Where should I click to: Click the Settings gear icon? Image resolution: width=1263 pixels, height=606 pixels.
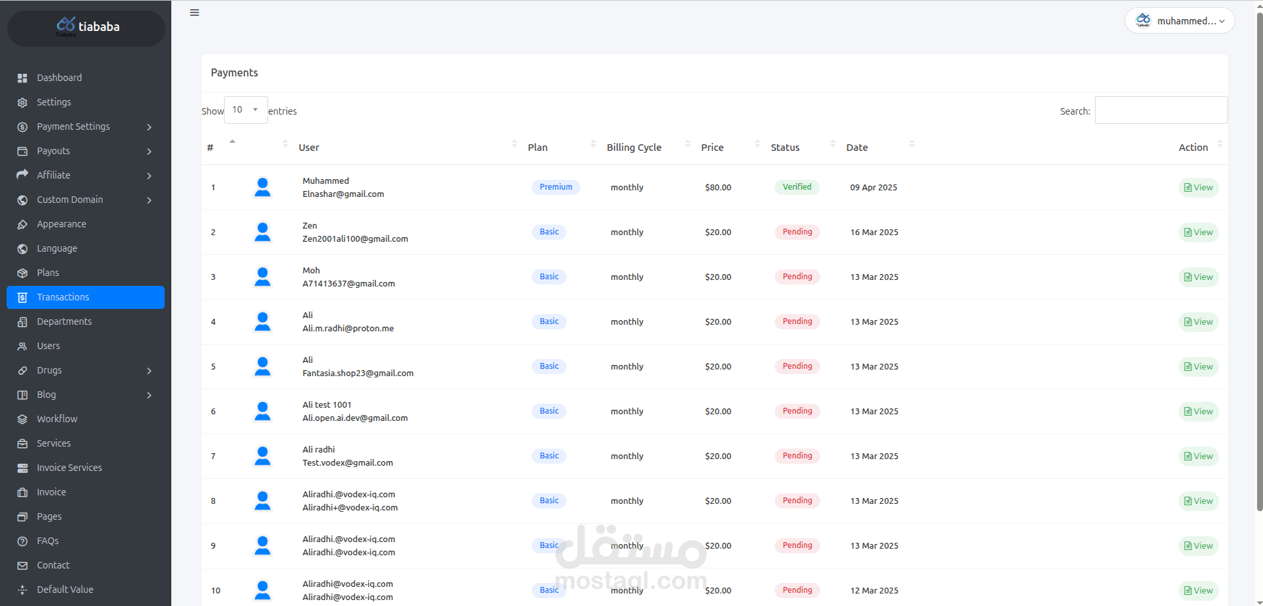point(22,103)
